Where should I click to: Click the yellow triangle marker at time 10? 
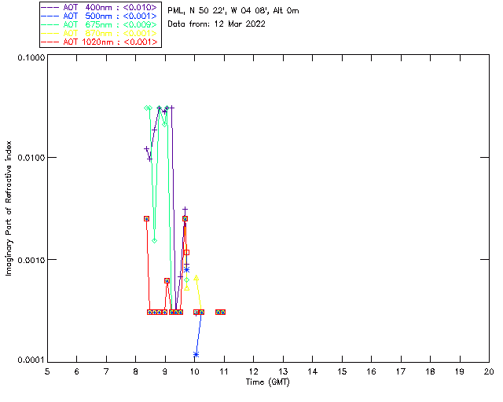[x=196, y=278]
